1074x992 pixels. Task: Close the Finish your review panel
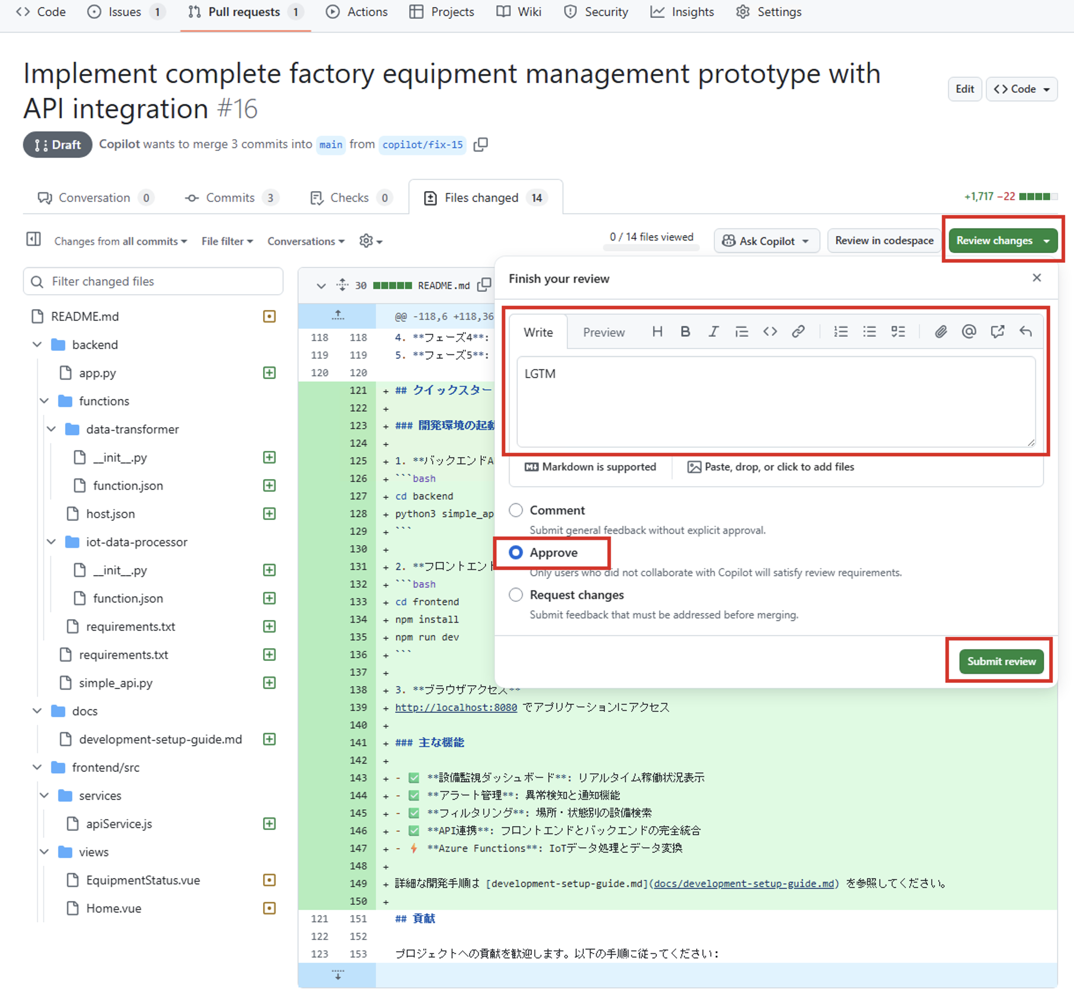[x=1037, y=278]
